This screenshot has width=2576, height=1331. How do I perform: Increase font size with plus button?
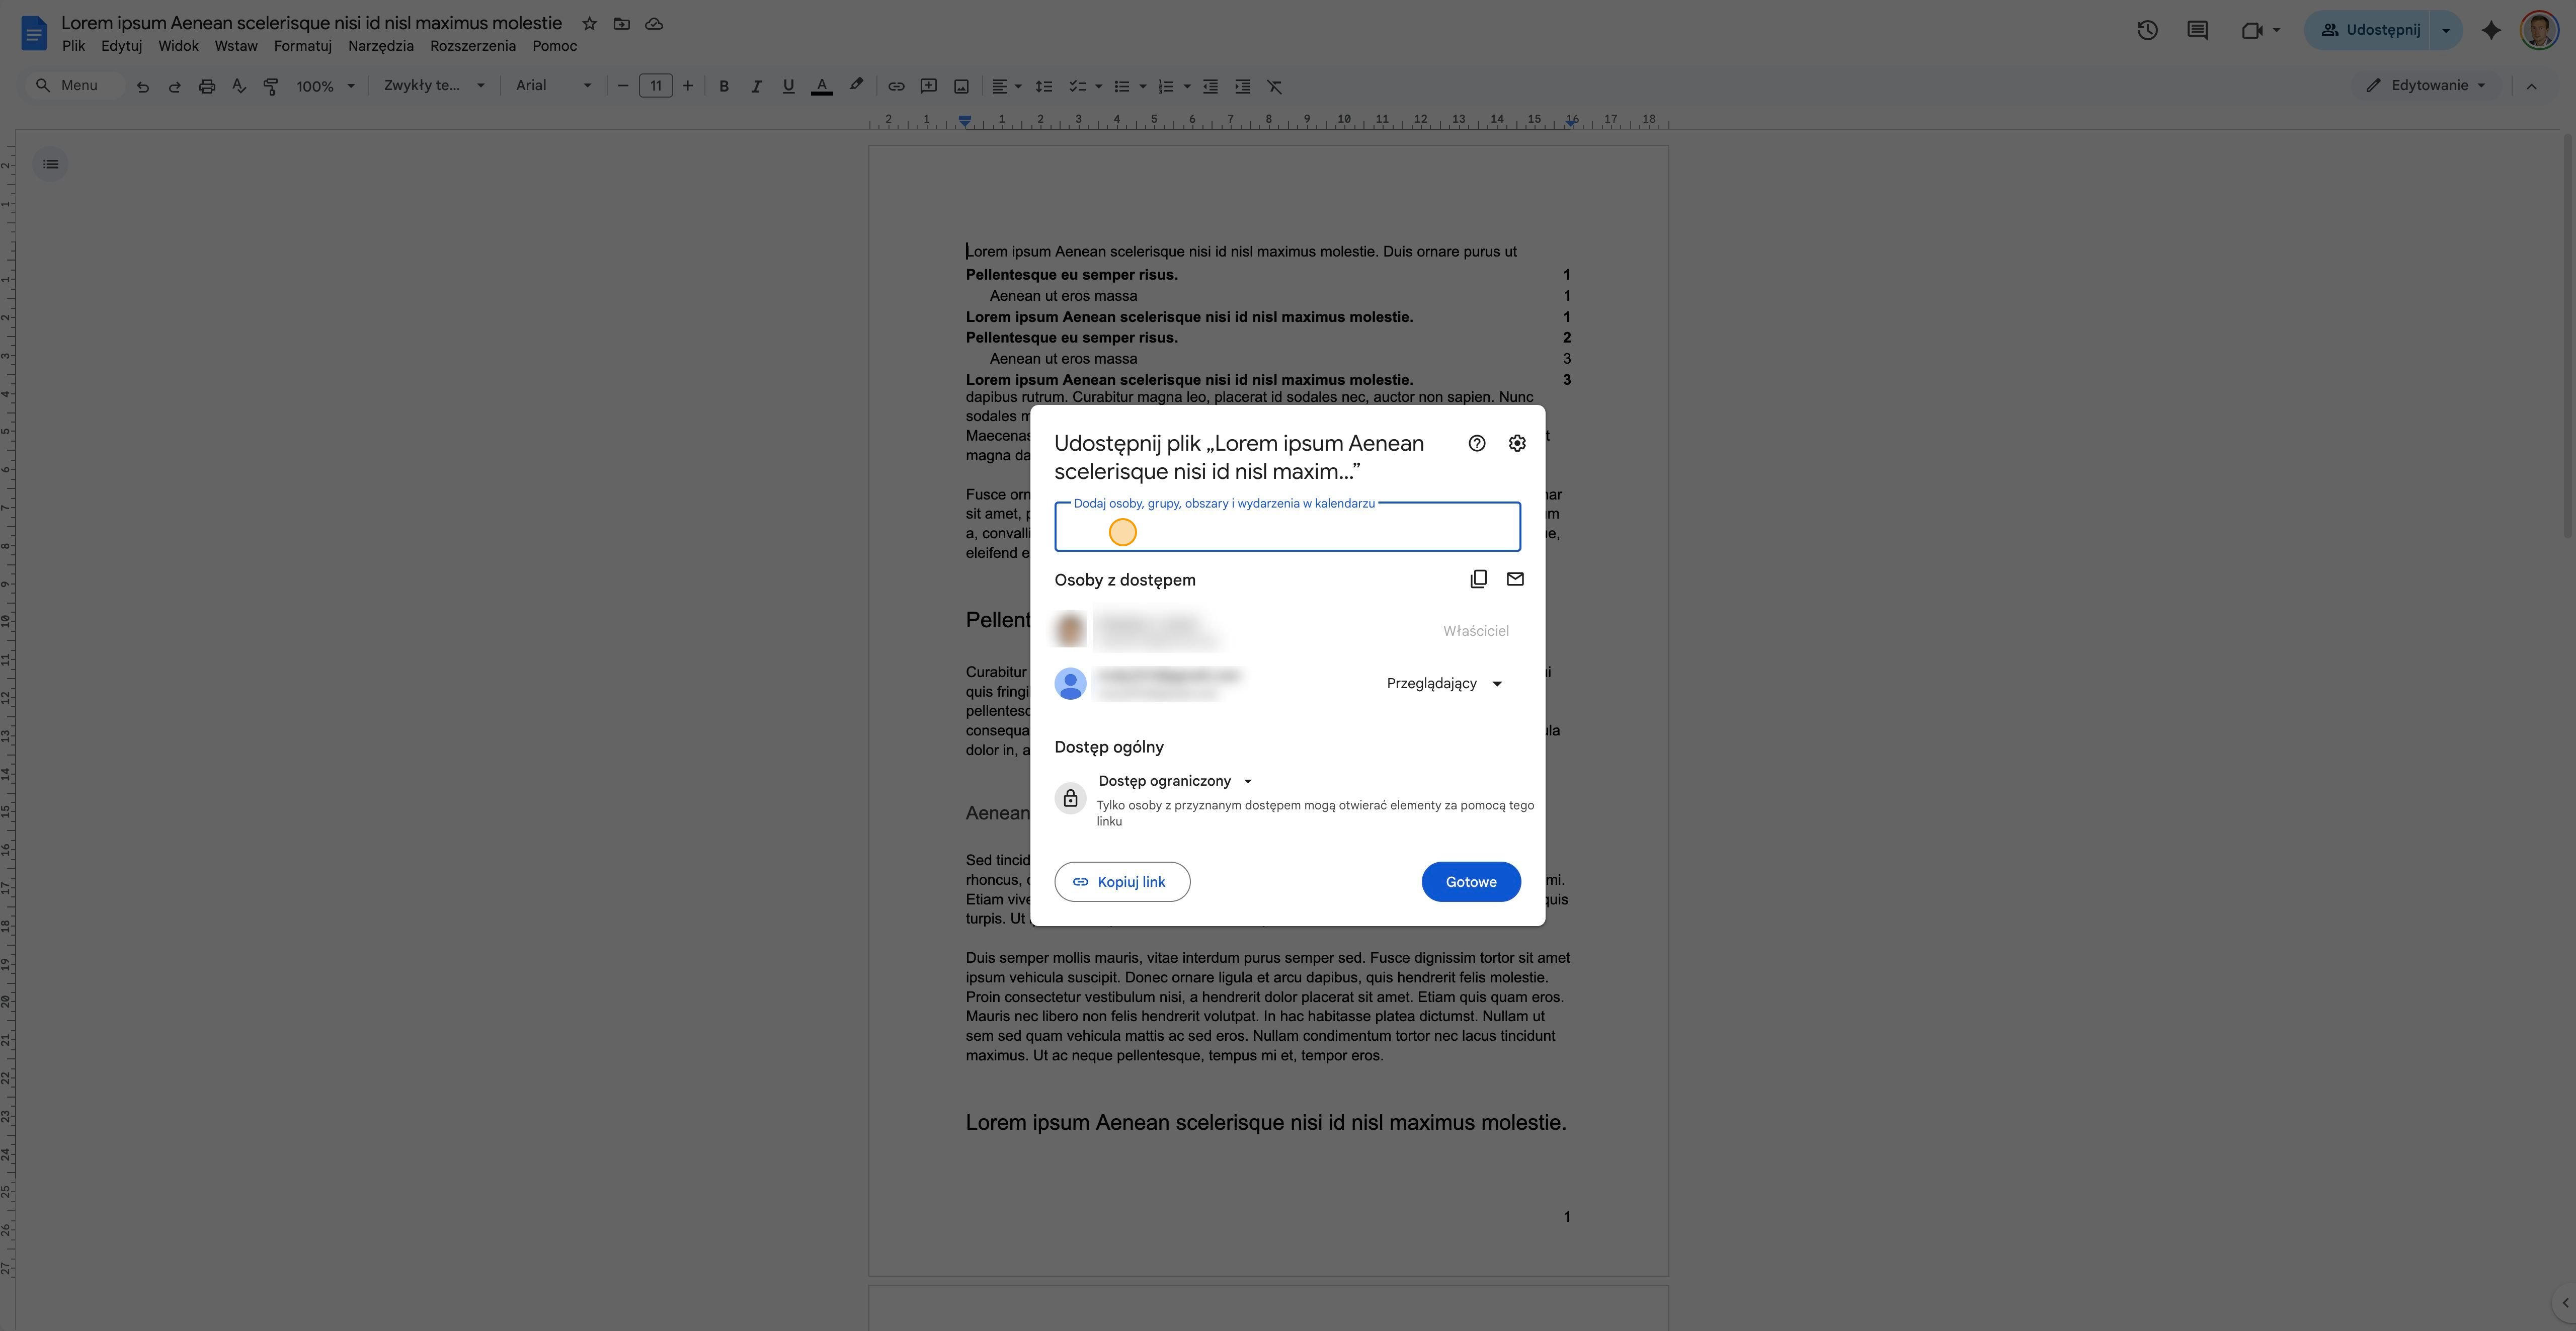point(687,86)
